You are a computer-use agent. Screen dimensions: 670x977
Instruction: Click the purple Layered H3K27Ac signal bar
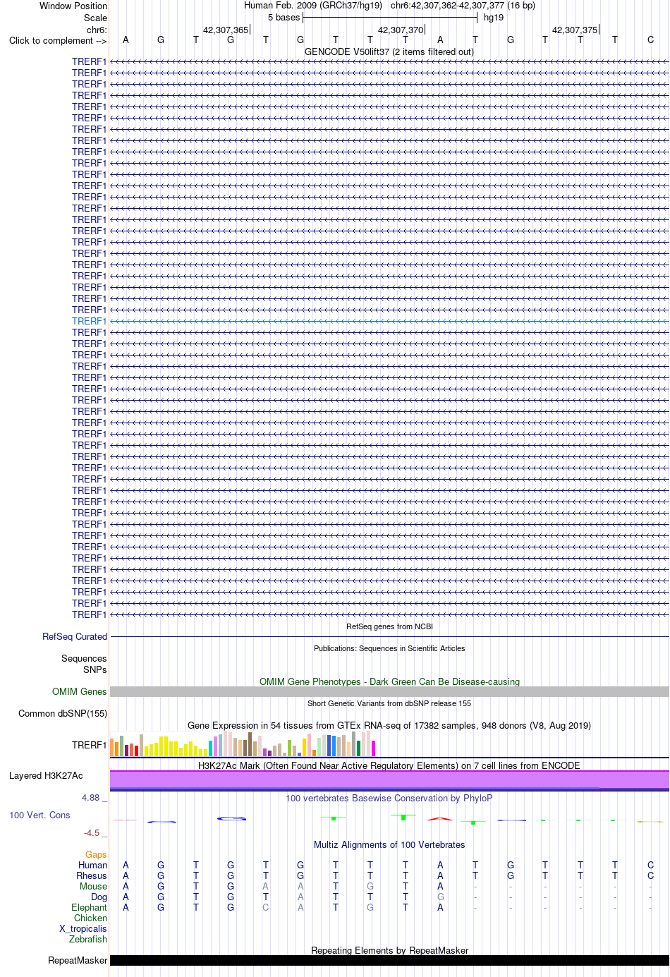[x=389, y=779]
